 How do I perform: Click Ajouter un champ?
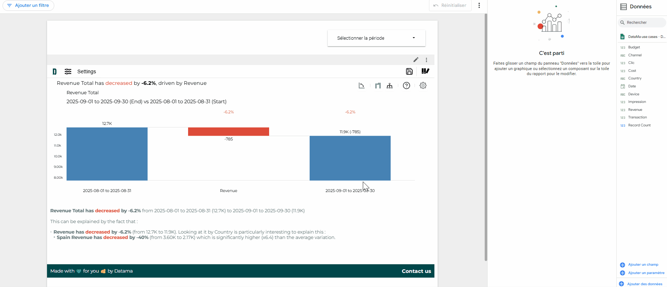point(639,265)
